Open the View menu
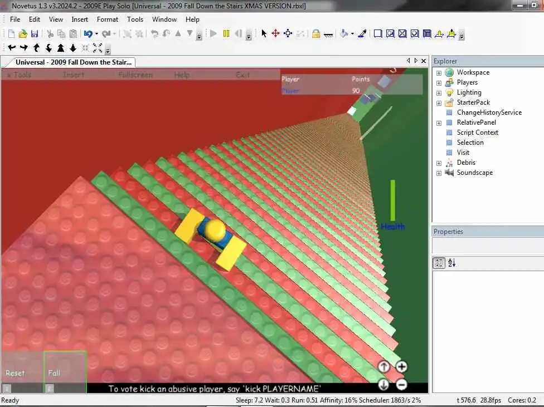The width and height of the screenshot is (544, 407). click(56, 19)
